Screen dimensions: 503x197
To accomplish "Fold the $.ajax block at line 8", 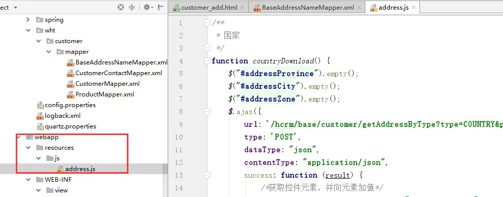I will (x=207, y=112).
